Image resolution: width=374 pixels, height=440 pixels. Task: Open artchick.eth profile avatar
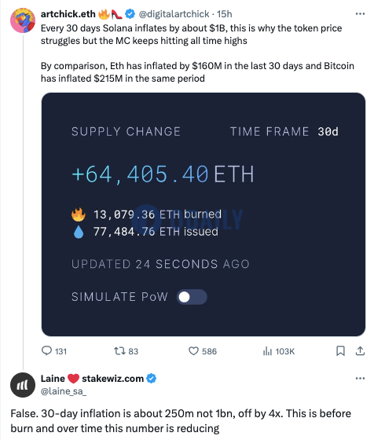coord(23,20)
